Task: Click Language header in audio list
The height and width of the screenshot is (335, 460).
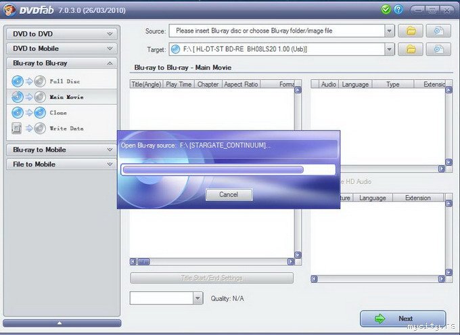Action: pyautogui.click(x=355, y=85)
